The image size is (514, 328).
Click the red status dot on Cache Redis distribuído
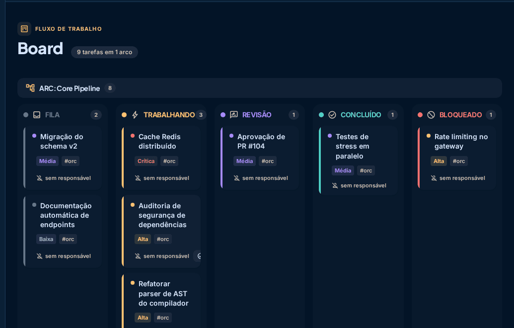pos(133,136)
